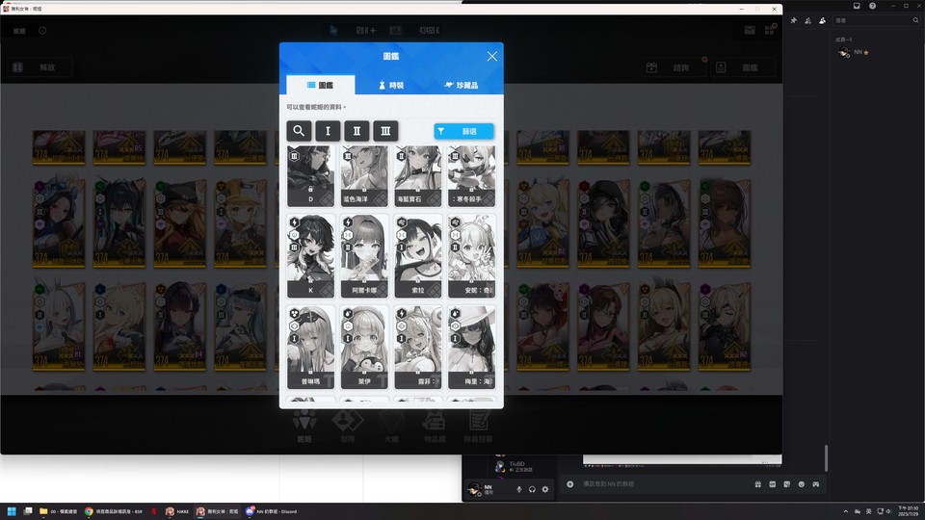925x520 pixels.
Task: Select the 索拉 character card
Action: coord(417,256)
